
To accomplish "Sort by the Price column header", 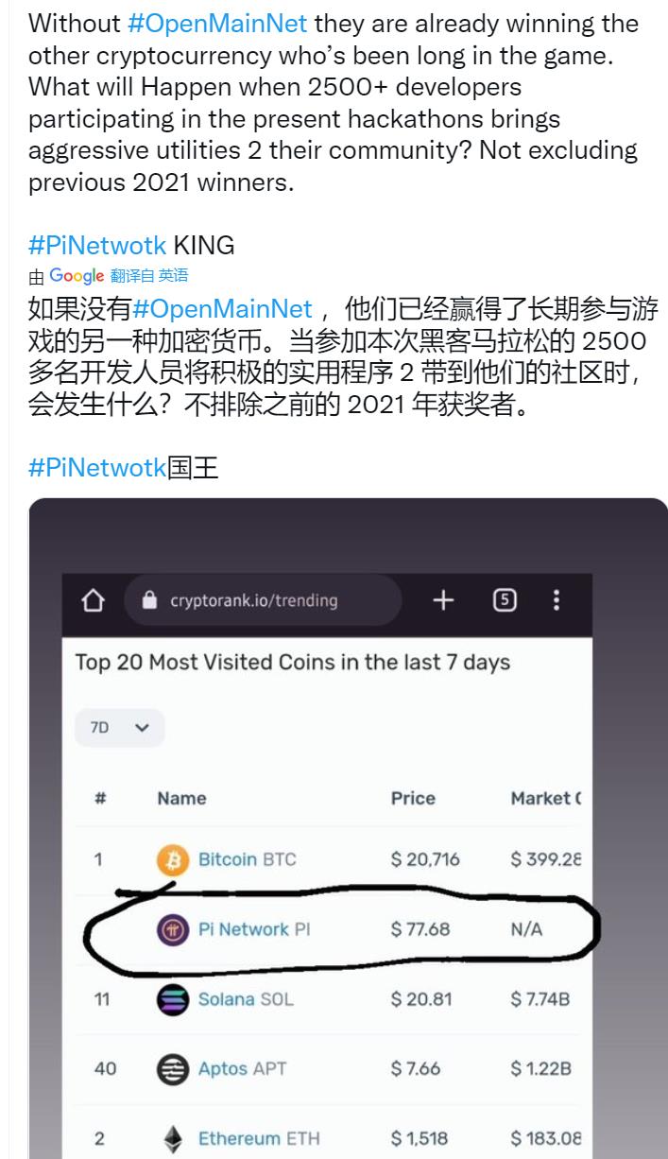I will pyautogui.click(x=413, y=799).
